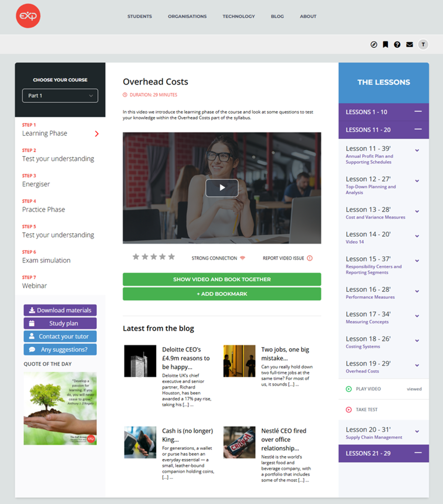Screen dimensions: 443x504
Task: Click the EXP logo in header
Action: pos(28,16)
